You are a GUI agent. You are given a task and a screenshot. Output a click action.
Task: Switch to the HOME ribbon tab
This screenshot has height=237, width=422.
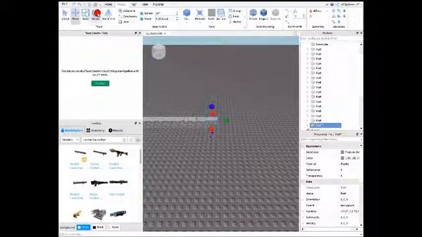point(108,5)
